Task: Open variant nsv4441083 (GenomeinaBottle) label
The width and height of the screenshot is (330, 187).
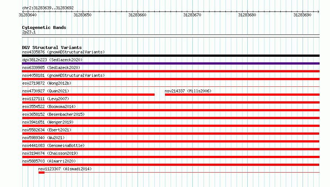Action: (53, 145)
